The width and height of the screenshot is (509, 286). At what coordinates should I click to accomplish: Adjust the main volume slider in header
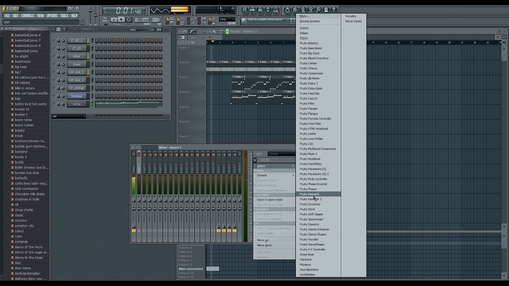[x=90, y=11]
